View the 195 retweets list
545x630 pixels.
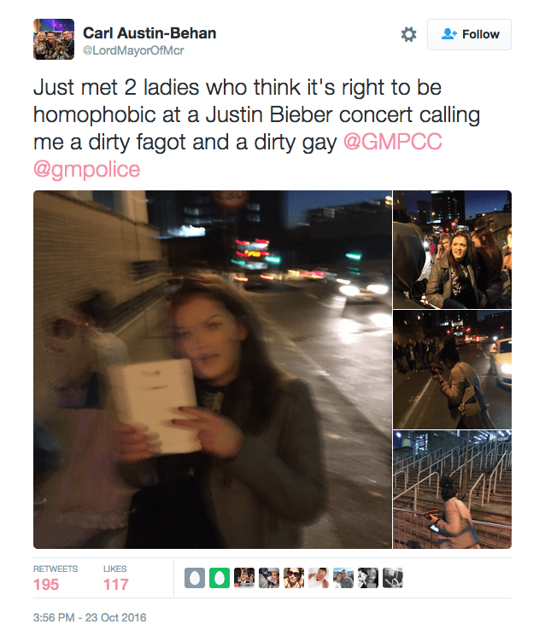56,578
